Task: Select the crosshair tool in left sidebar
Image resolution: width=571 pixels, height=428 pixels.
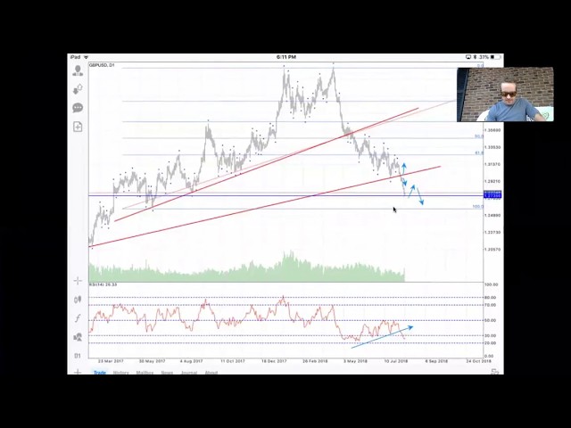Action: coord(78,281)
